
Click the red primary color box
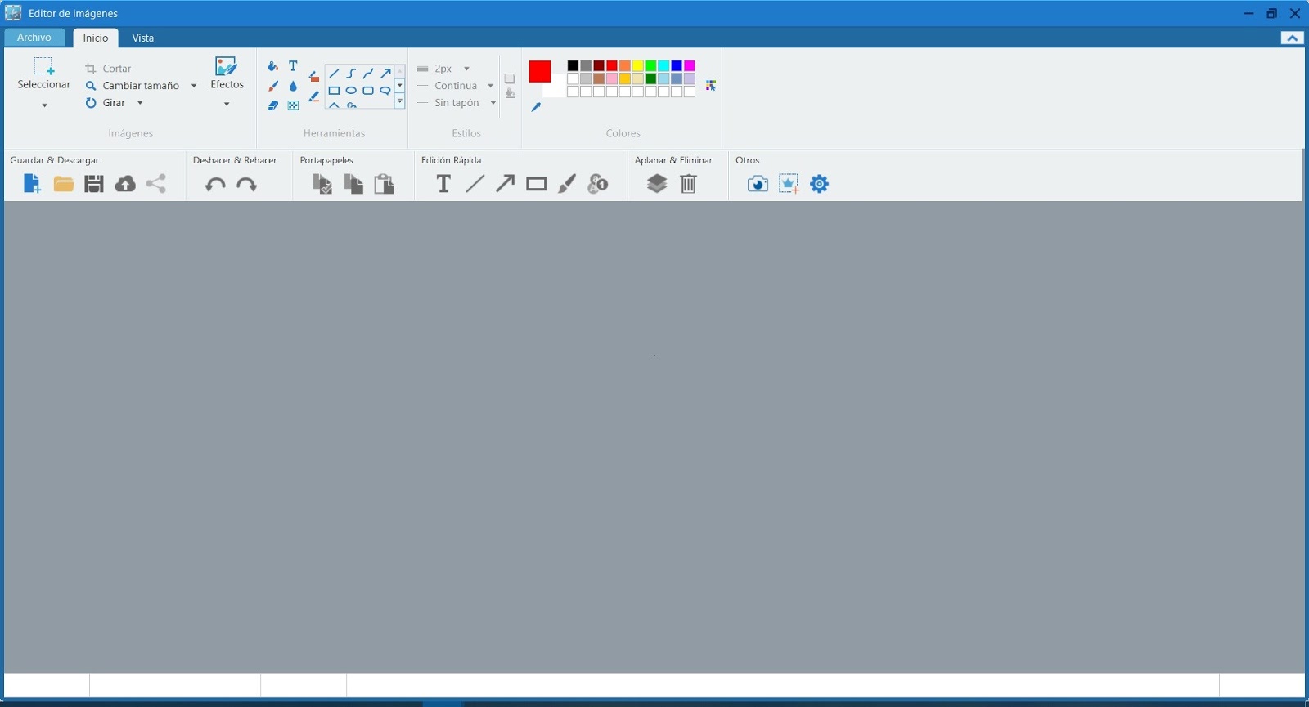[x=539, y=72]
